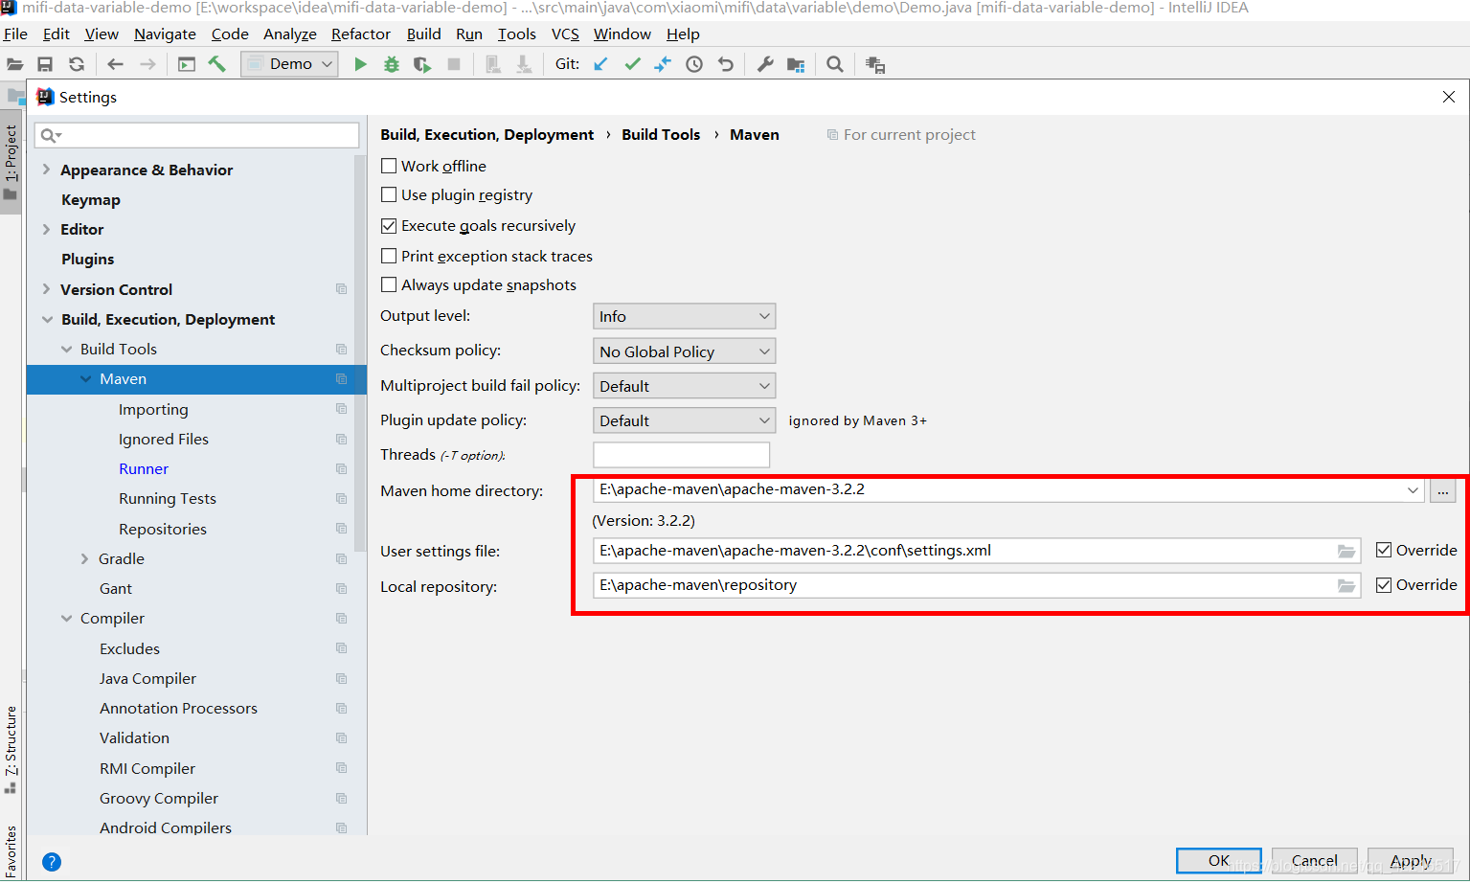Select Importing under Maven settings
The height and width of the screenshot is (884, 1470).
[x=153, y=409]
